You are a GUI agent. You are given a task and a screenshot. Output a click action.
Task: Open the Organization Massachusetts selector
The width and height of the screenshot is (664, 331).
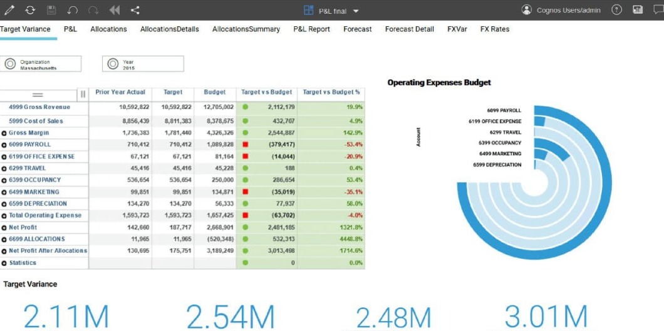[x=41, y=64]
